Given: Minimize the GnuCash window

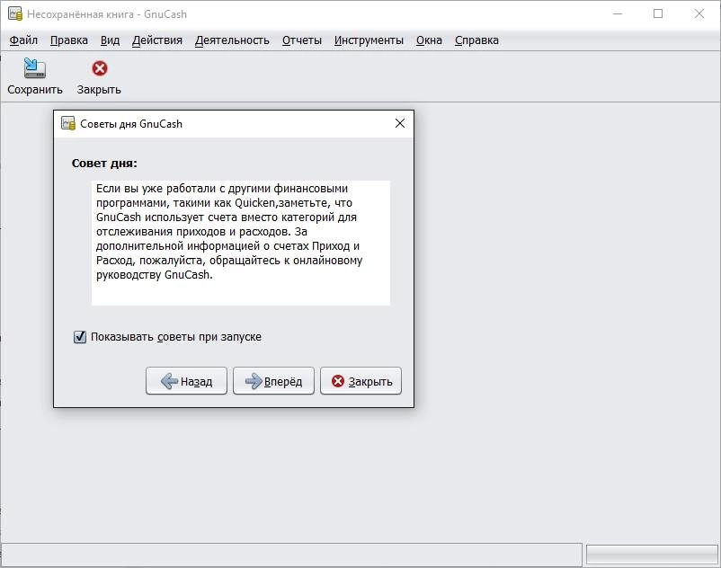Looking at the screenshot, I should (x=618, y=13).
